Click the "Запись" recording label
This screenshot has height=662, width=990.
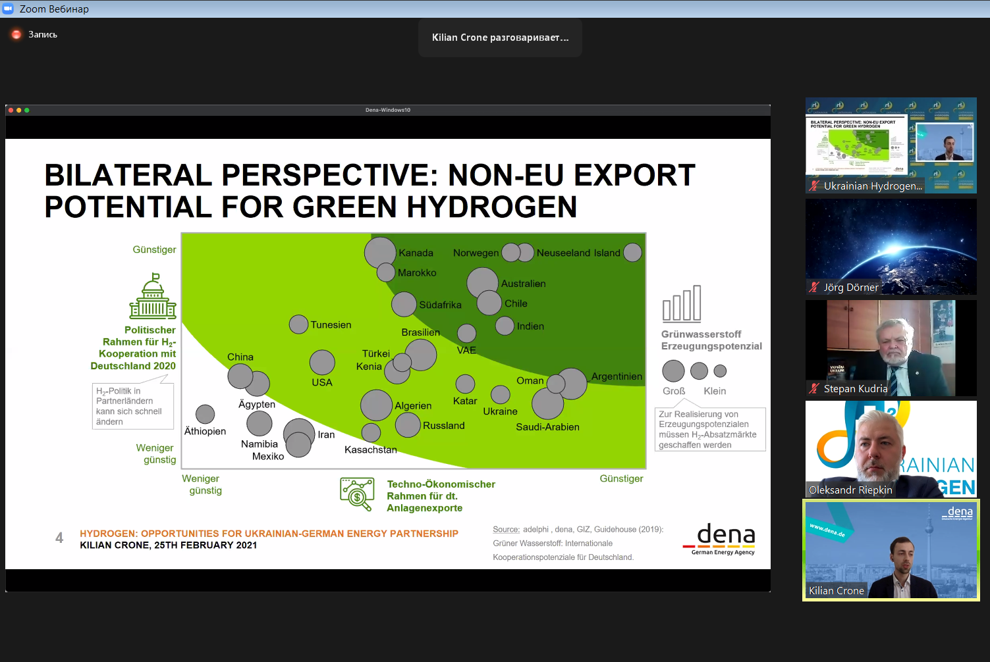(x=43, y=34)
